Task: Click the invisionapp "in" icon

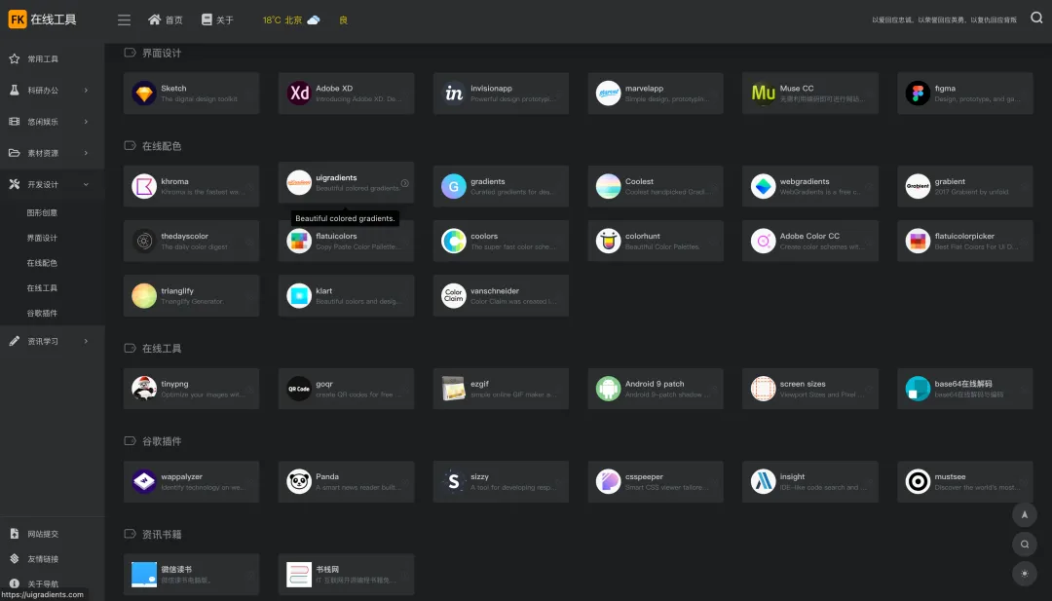Action: (454, 94)
